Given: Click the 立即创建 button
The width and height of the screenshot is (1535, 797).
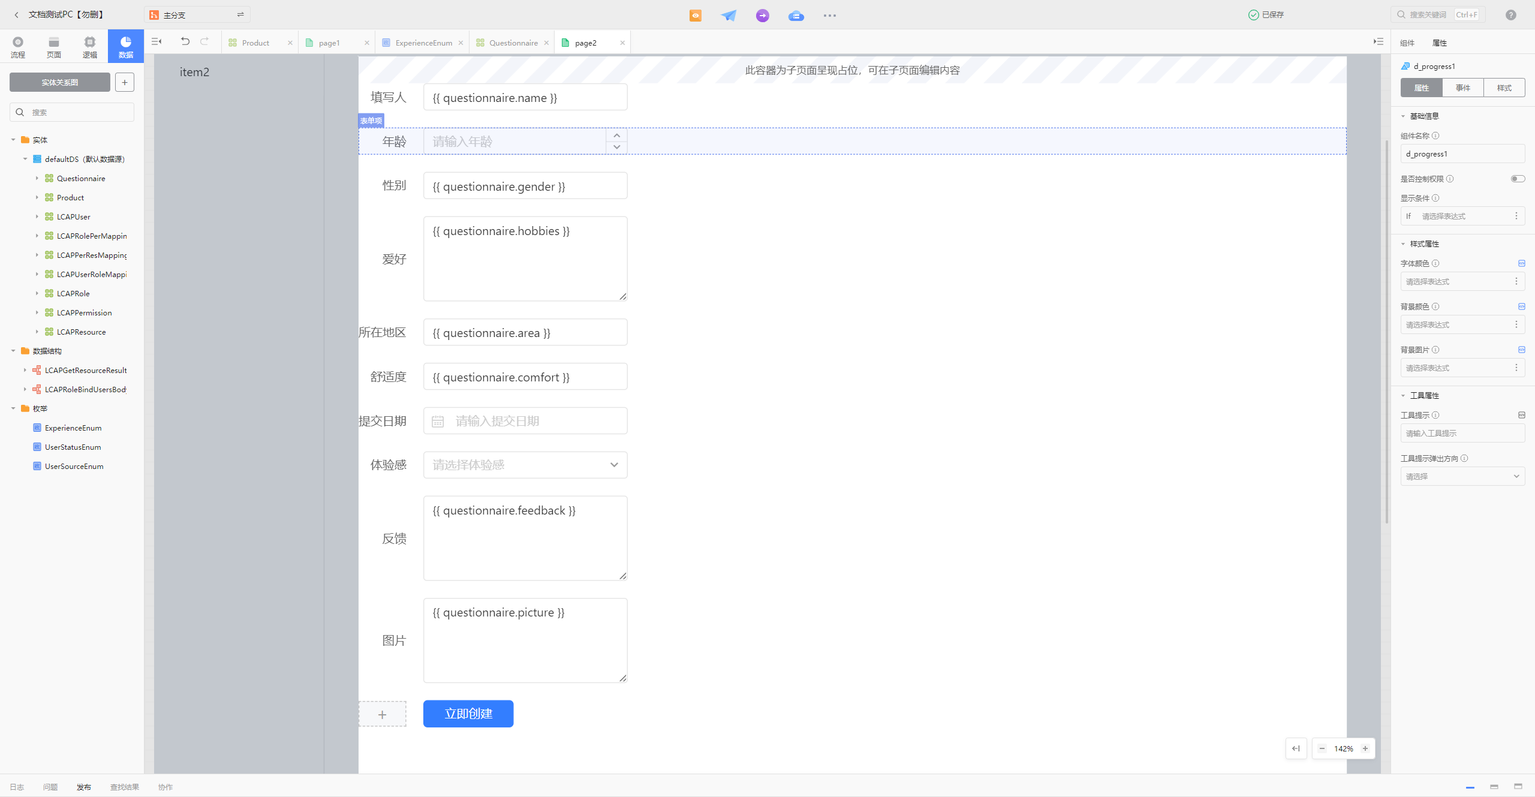Looking at the screenshot, I should [468, 714].
